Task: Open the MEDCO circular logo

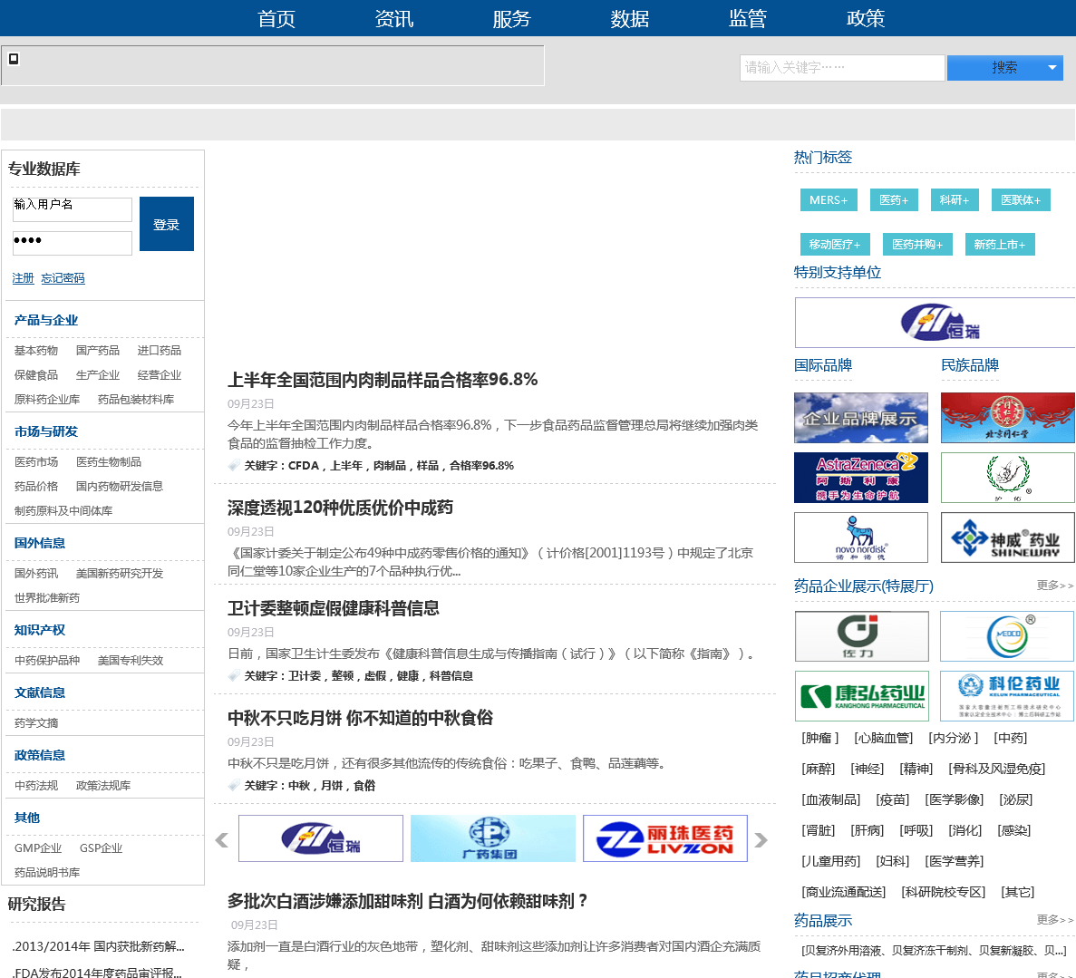Action: pyautogui.click(x=1007, y=636)
